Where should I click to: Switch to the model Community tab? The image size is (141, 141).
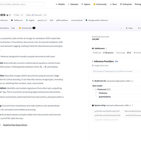[x=27, y=28]
